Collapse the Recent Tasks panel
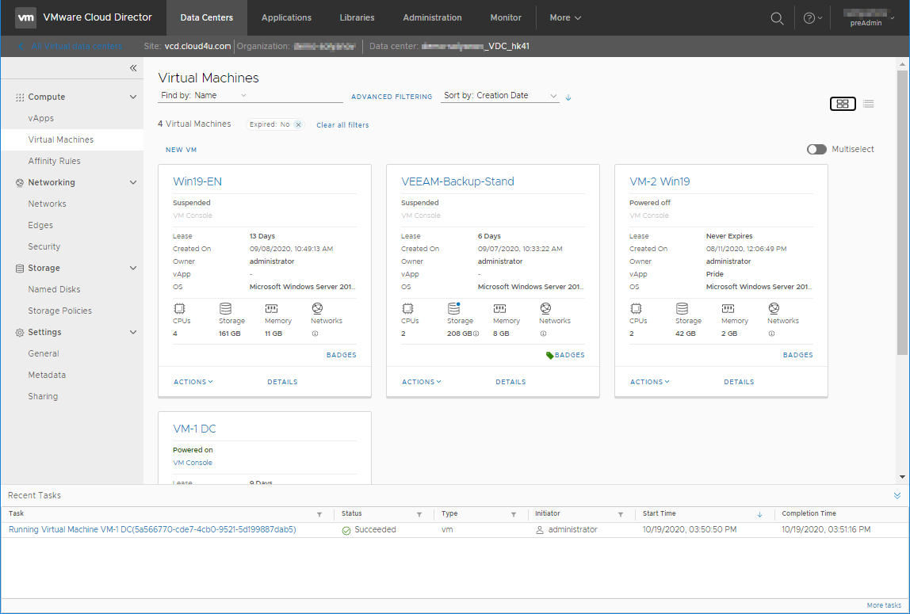This screenshot has width=910, height=614. (897, 496)
